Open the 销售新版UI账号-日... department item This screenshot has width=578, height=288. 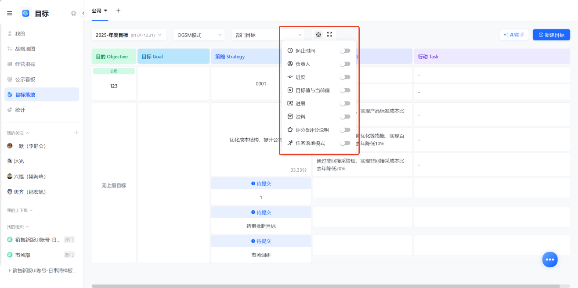(42, 240)
